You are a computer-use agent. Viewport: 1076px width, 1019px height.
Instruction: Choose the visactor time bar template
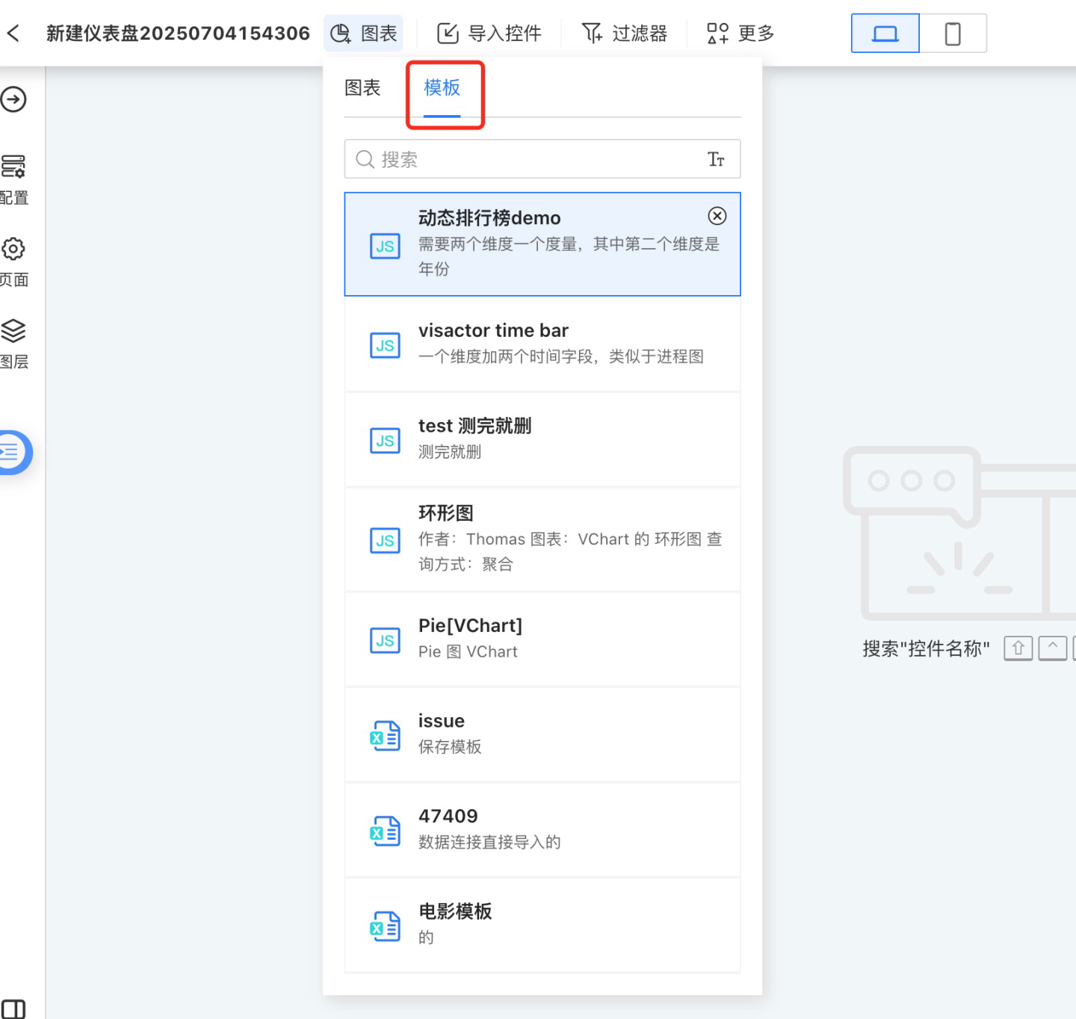coord(542,344)
